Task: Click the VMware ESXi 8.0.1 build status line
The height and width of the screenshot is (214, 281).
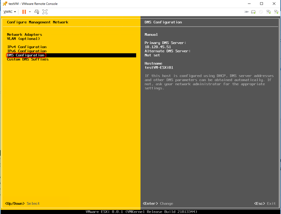Action: pos(141,212)
